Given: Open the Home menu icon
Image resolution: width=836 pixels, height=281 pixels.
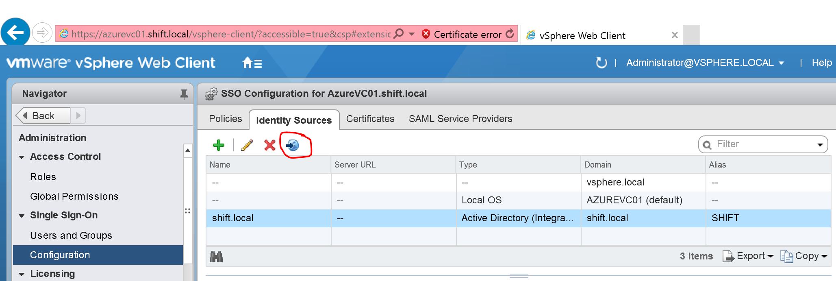Looking at the screenshot, I should [x=252, y=63].
